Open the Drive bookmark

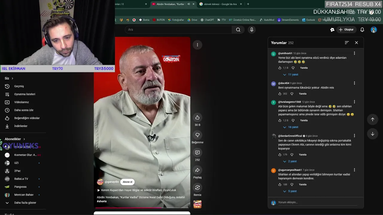coord(192,20)
